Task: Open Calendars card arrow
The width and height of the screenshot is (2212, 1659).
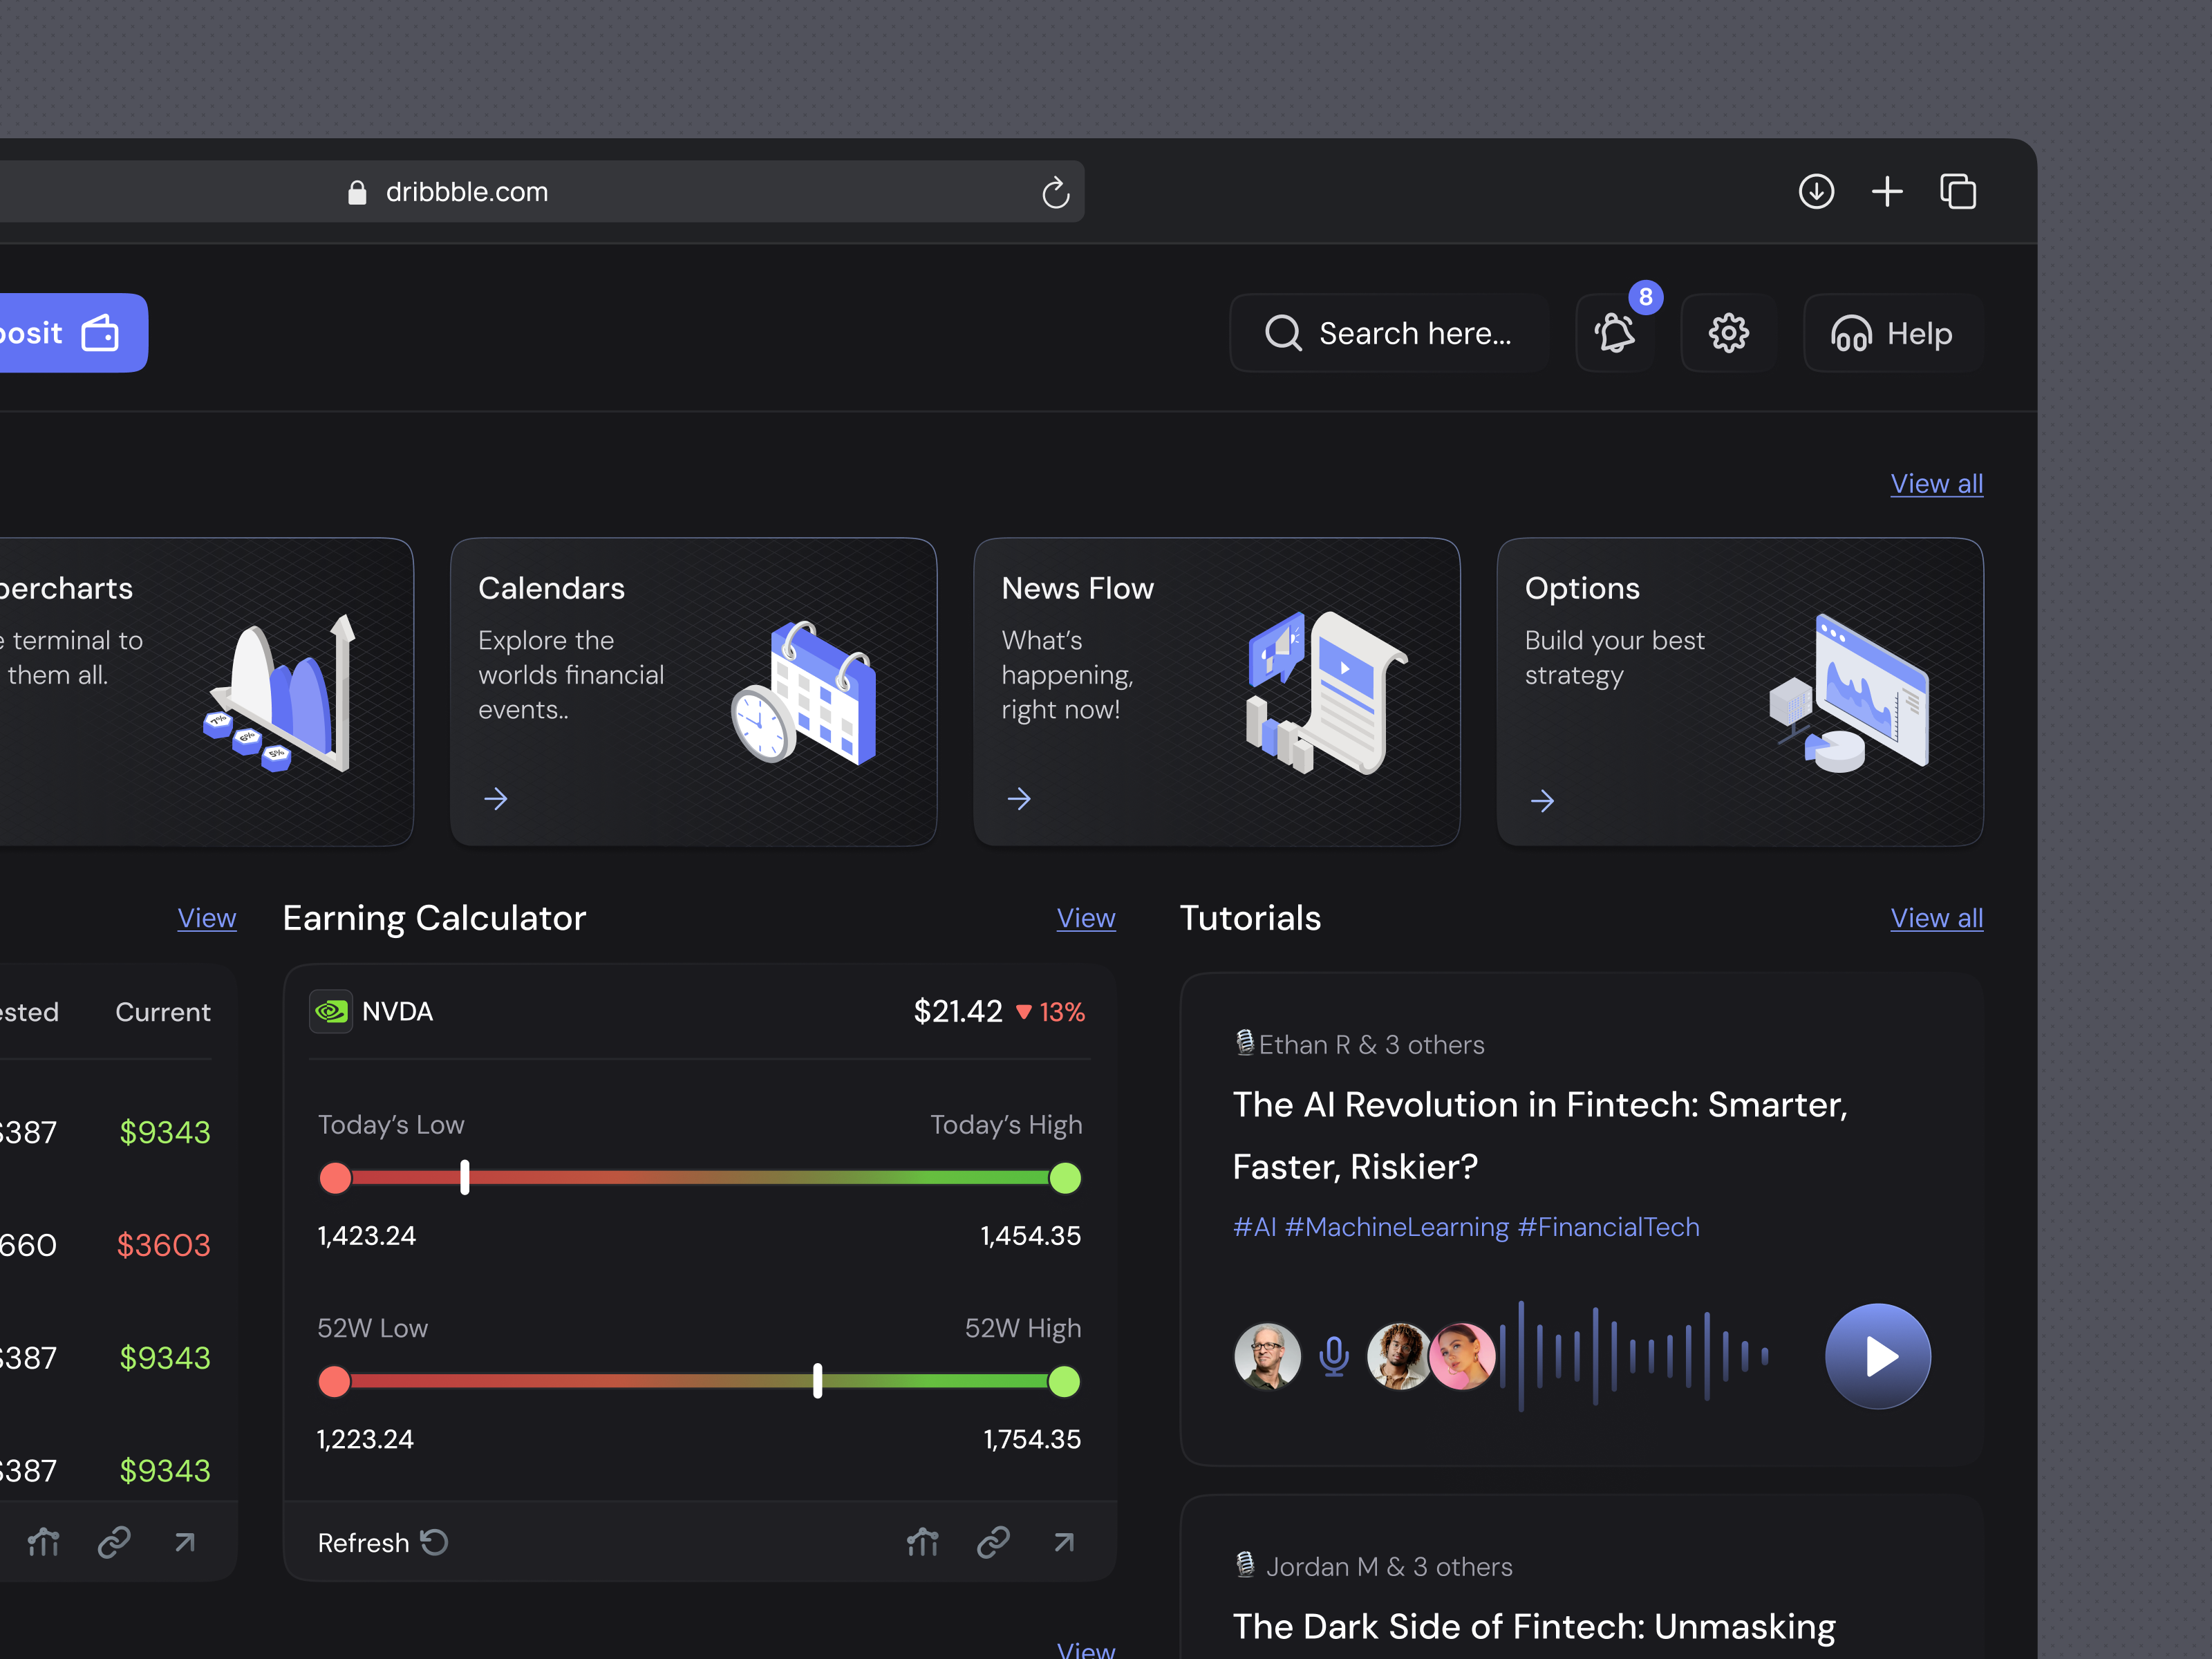Action: 496,798
